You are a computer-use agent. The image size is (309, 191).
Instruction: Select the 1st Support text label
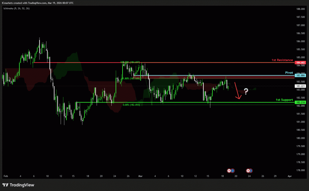[x=284, y=99]
